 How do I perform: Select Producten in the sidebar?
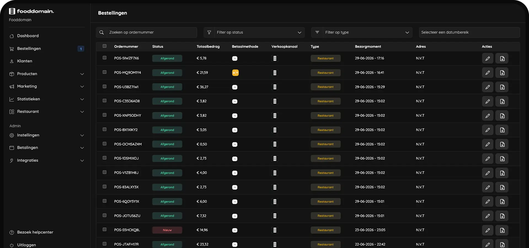pos(27,74)
